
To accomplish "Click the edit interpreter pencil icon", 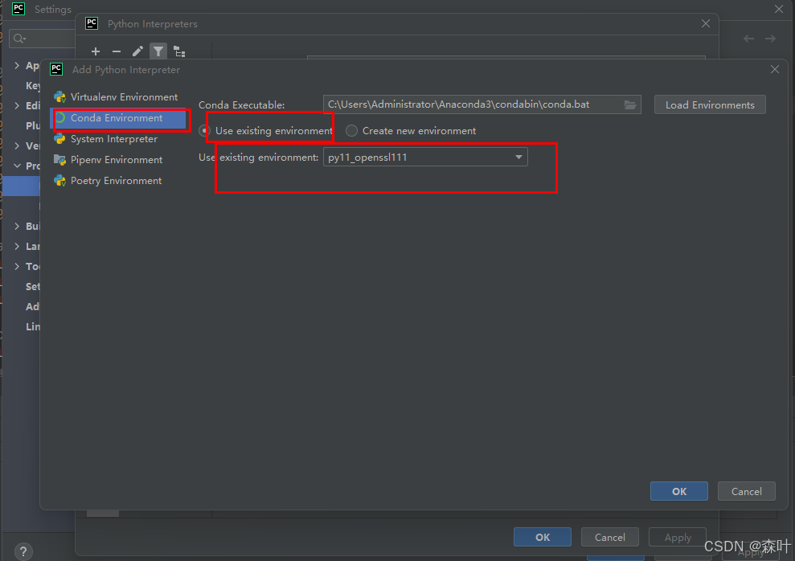I will (137, 51).
